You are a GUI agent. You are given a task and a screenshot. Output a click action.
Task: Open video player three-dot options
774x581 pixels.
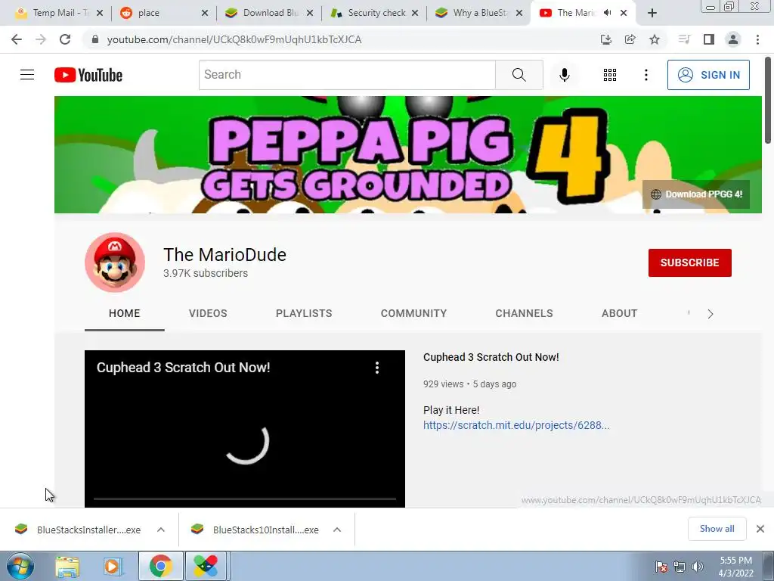[376, 368]
